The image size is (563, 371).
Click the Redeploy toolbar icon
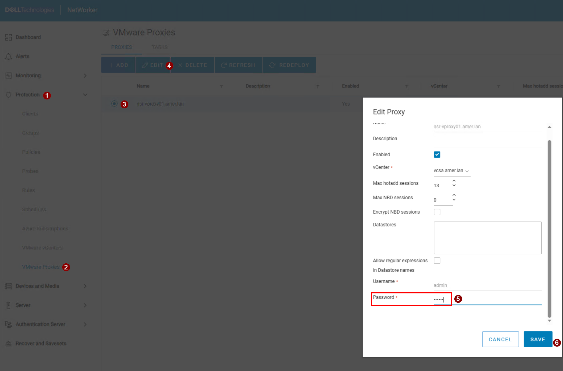[272, 65]
